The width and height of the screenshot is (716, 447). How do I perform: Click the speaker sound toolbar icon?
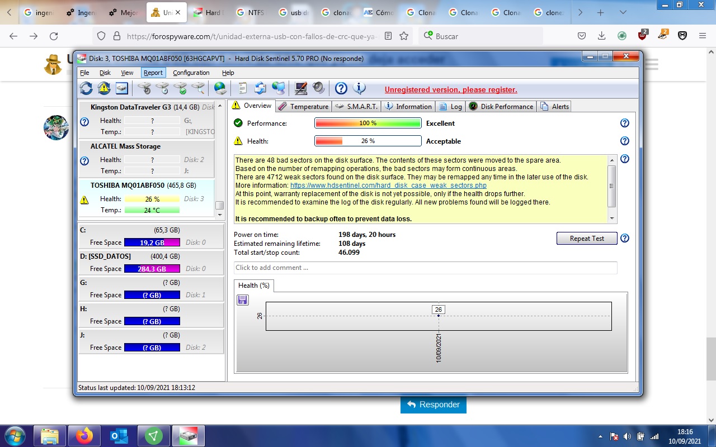(318, 88)
